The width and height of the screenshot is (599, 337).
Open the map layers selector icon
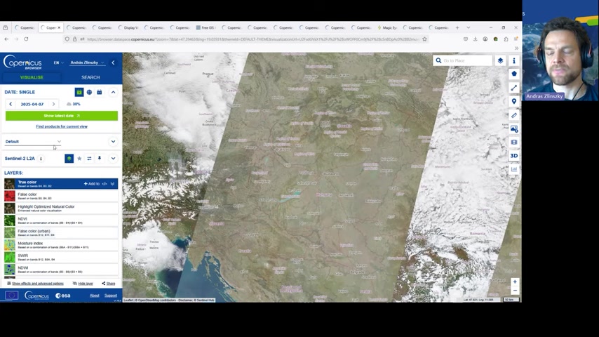tap(500, 61)
